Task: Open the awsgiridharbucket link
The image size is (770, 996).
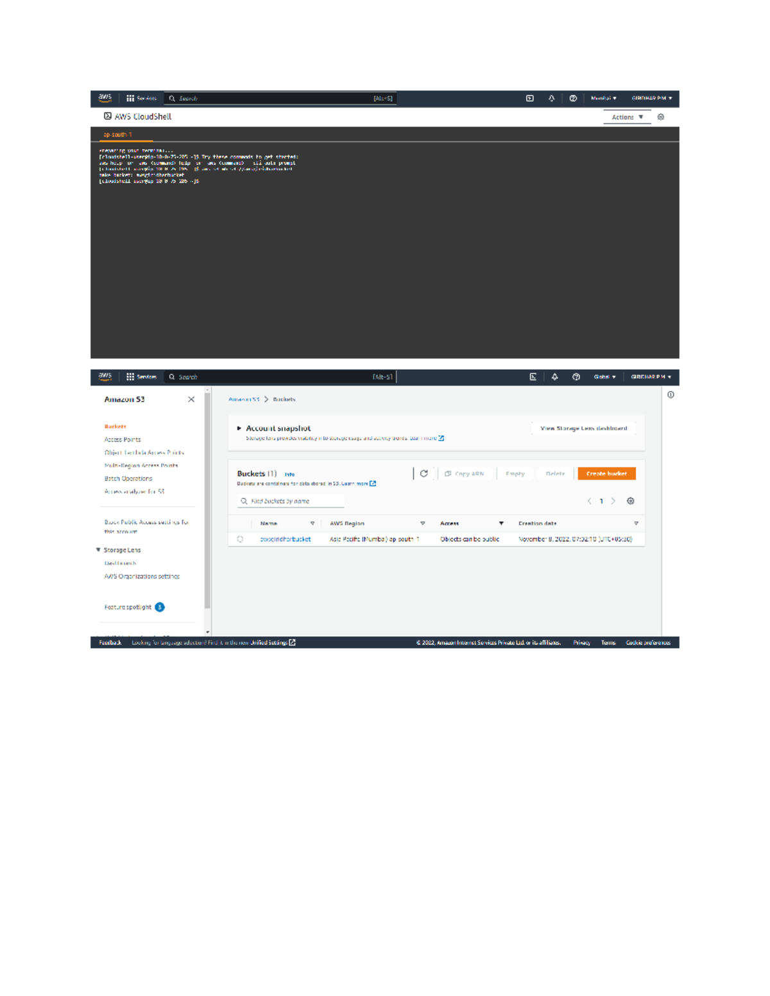Action: click(285, 539)
